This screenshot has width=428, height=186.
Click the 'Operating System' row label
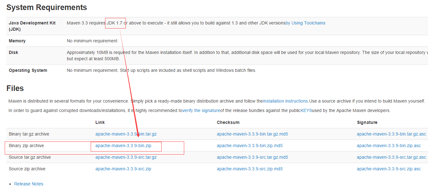click(28, 70)
